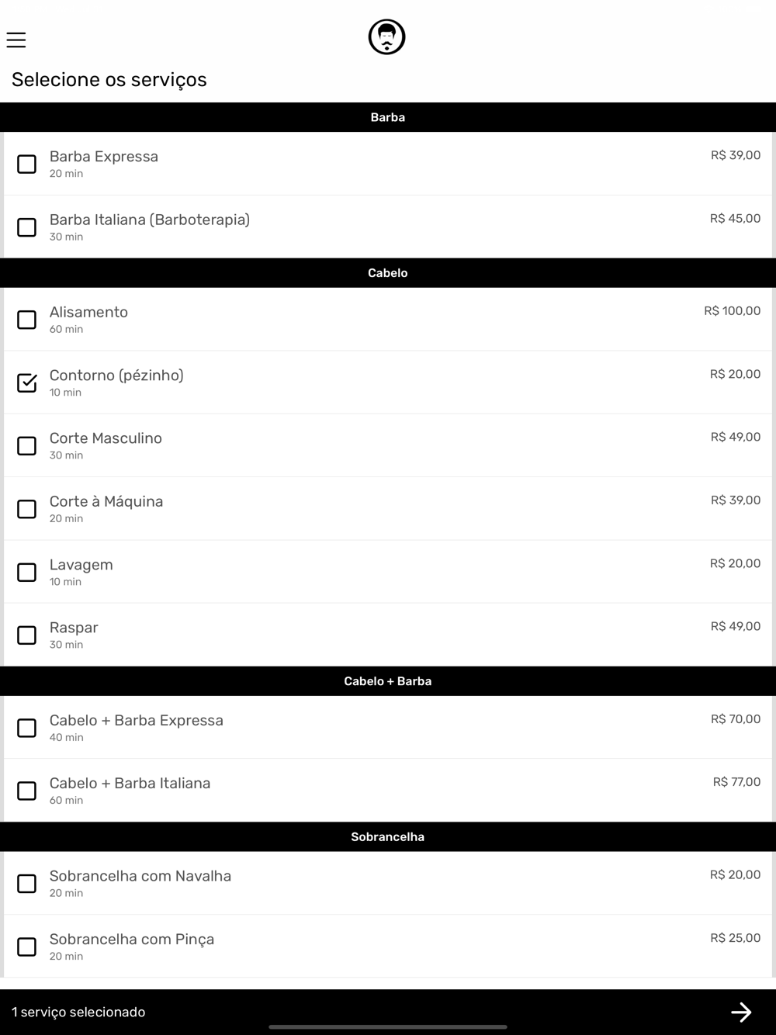Proceed with the forward arrow
The image size is (776, 1035).
tap(741, 1012)
